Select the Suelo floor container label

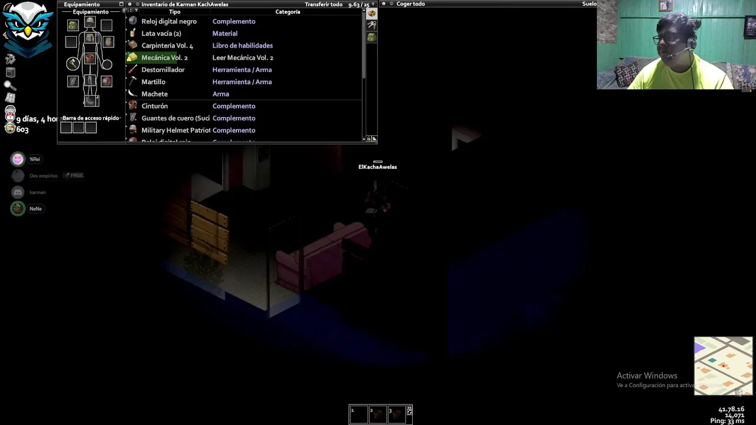tap(589, 4)
